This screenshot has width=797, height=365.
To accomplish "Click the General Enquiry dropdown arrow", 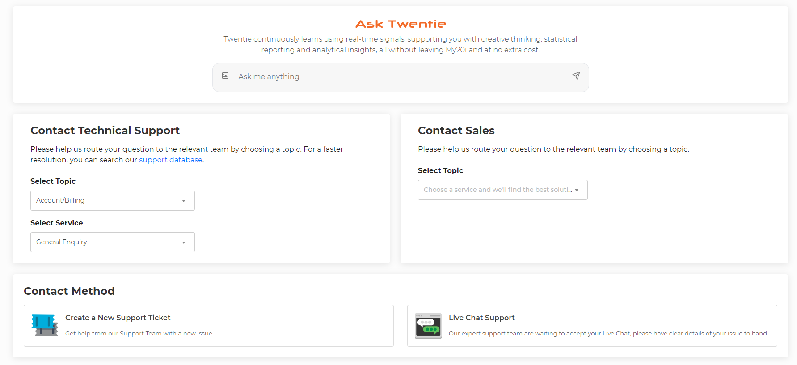I will click(184, 242).
